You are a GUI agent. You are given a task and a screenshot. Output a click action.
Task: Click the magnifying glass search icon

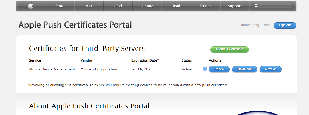point(256,6)
